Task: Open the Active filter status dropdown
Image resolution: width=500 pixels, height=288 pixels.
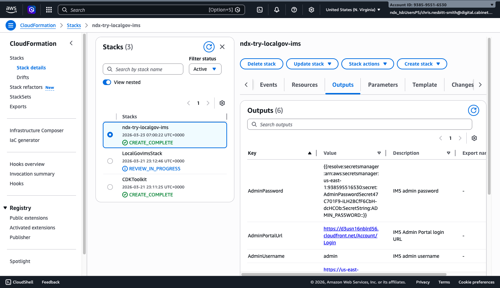Action: tap(205, 69)
